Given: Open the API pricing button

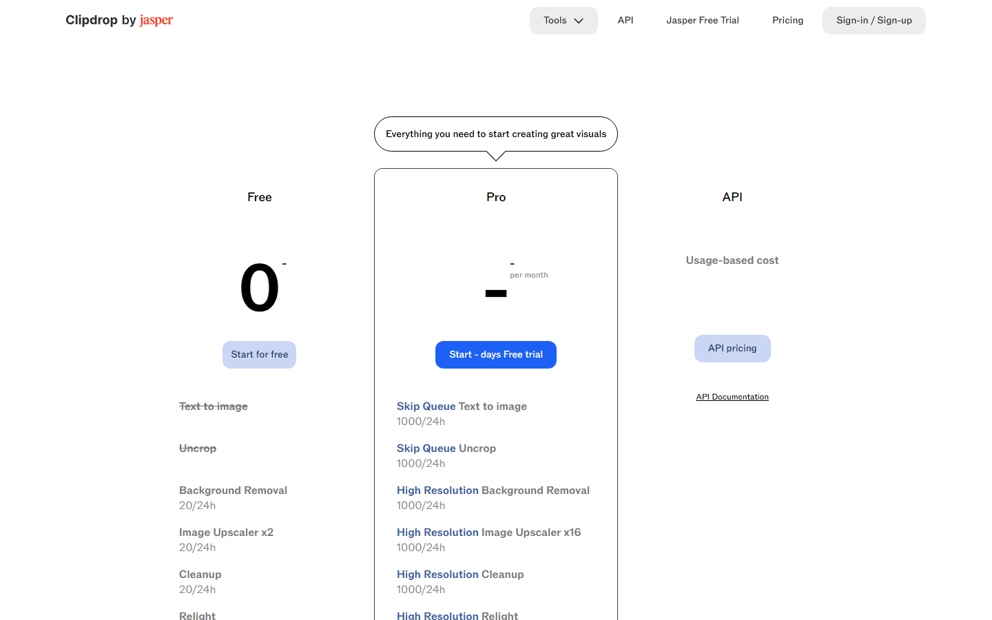Looking at the screenshot, I should [732, 349].
